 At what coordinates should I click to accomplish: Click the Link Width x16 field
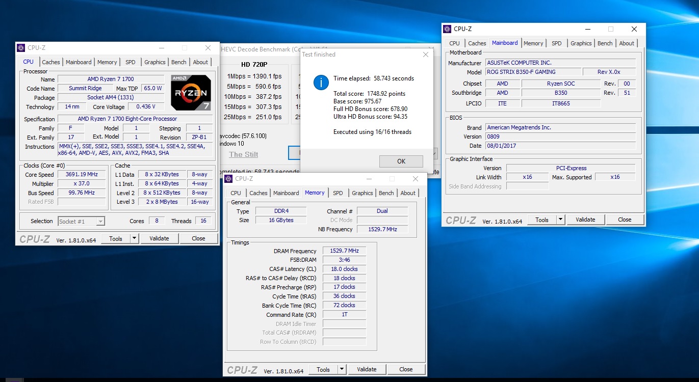[x=528, y=177]
